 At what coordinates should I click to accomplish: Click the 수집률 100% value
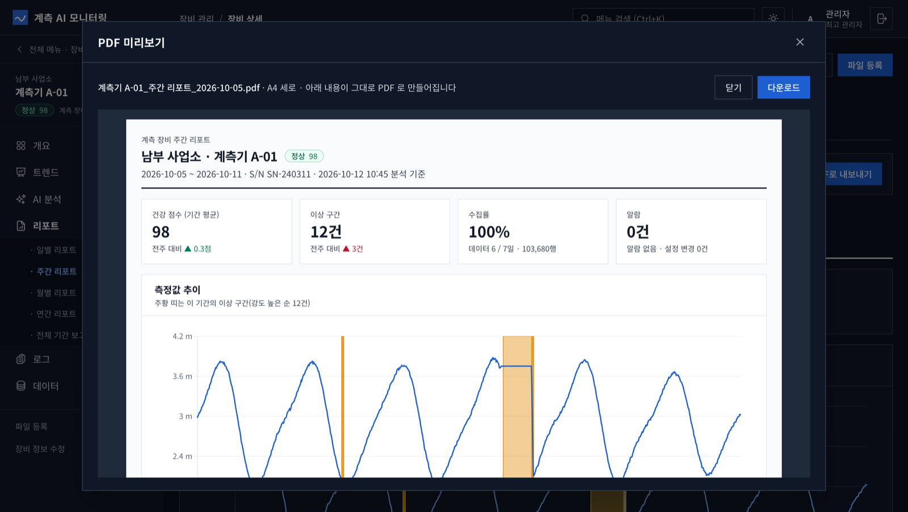tap(489, 232)
